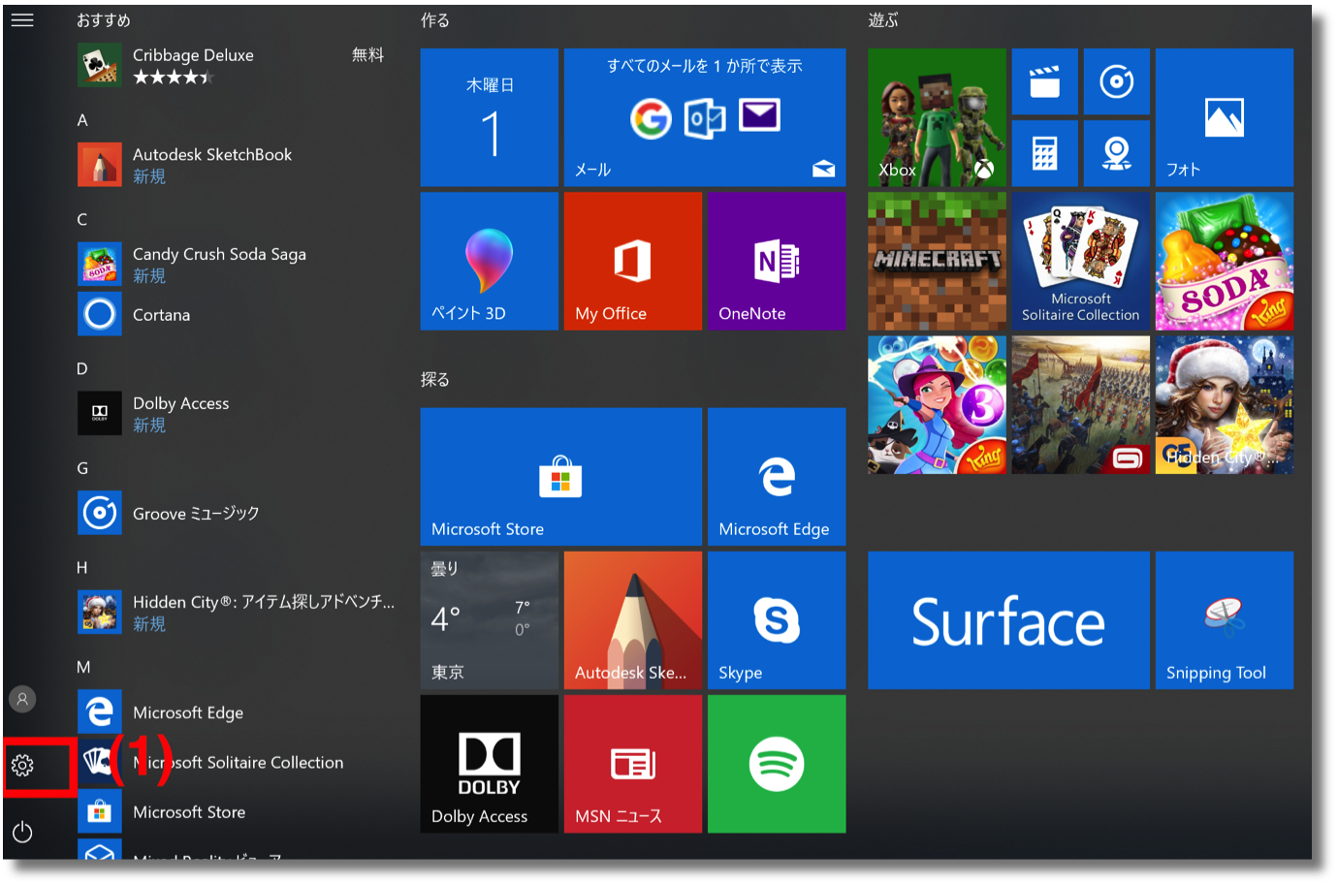Open the Groove music small tile
Image resolution: width=1338 pixels, height=885 pixels.
click(x=1116, y=81)
